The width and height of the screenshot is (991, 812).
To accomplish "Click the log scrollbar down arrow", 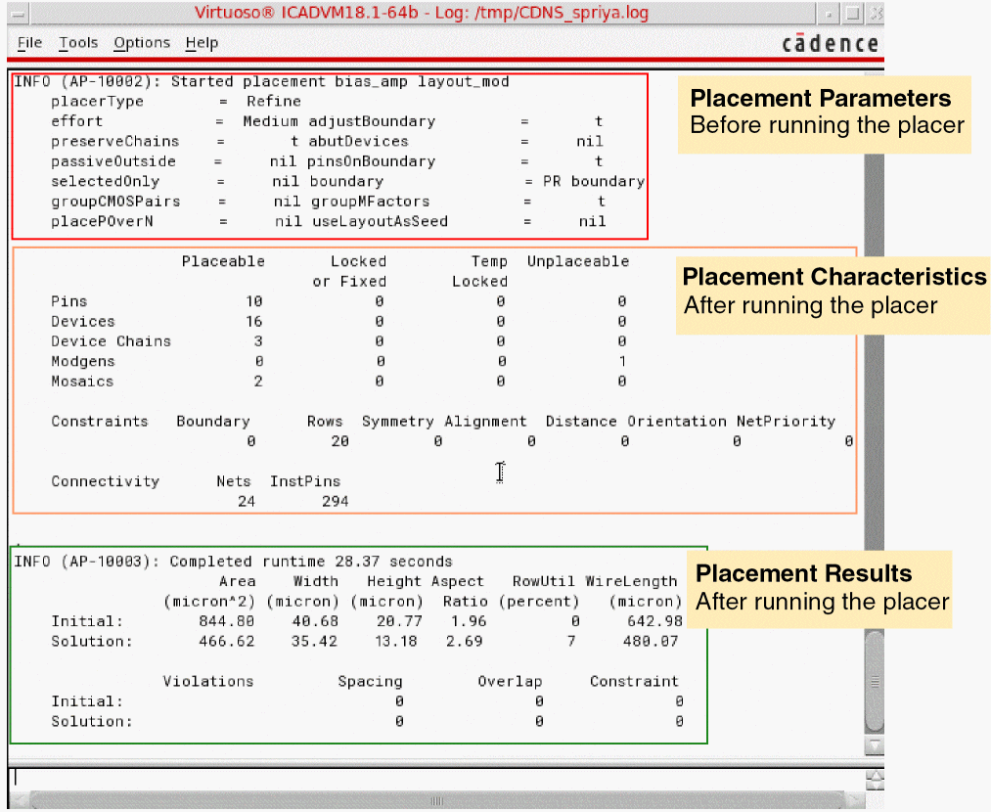I will 874,745.
